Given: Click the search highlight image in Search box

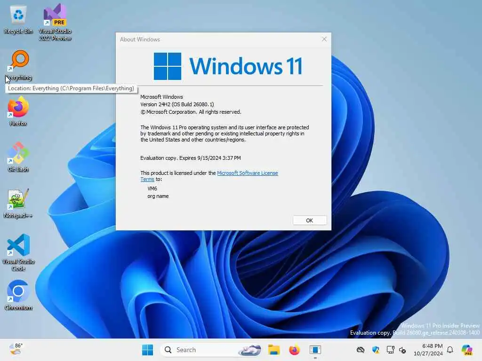Looking at the screenshot, I should pyautogui.click(x=250, y=350).
